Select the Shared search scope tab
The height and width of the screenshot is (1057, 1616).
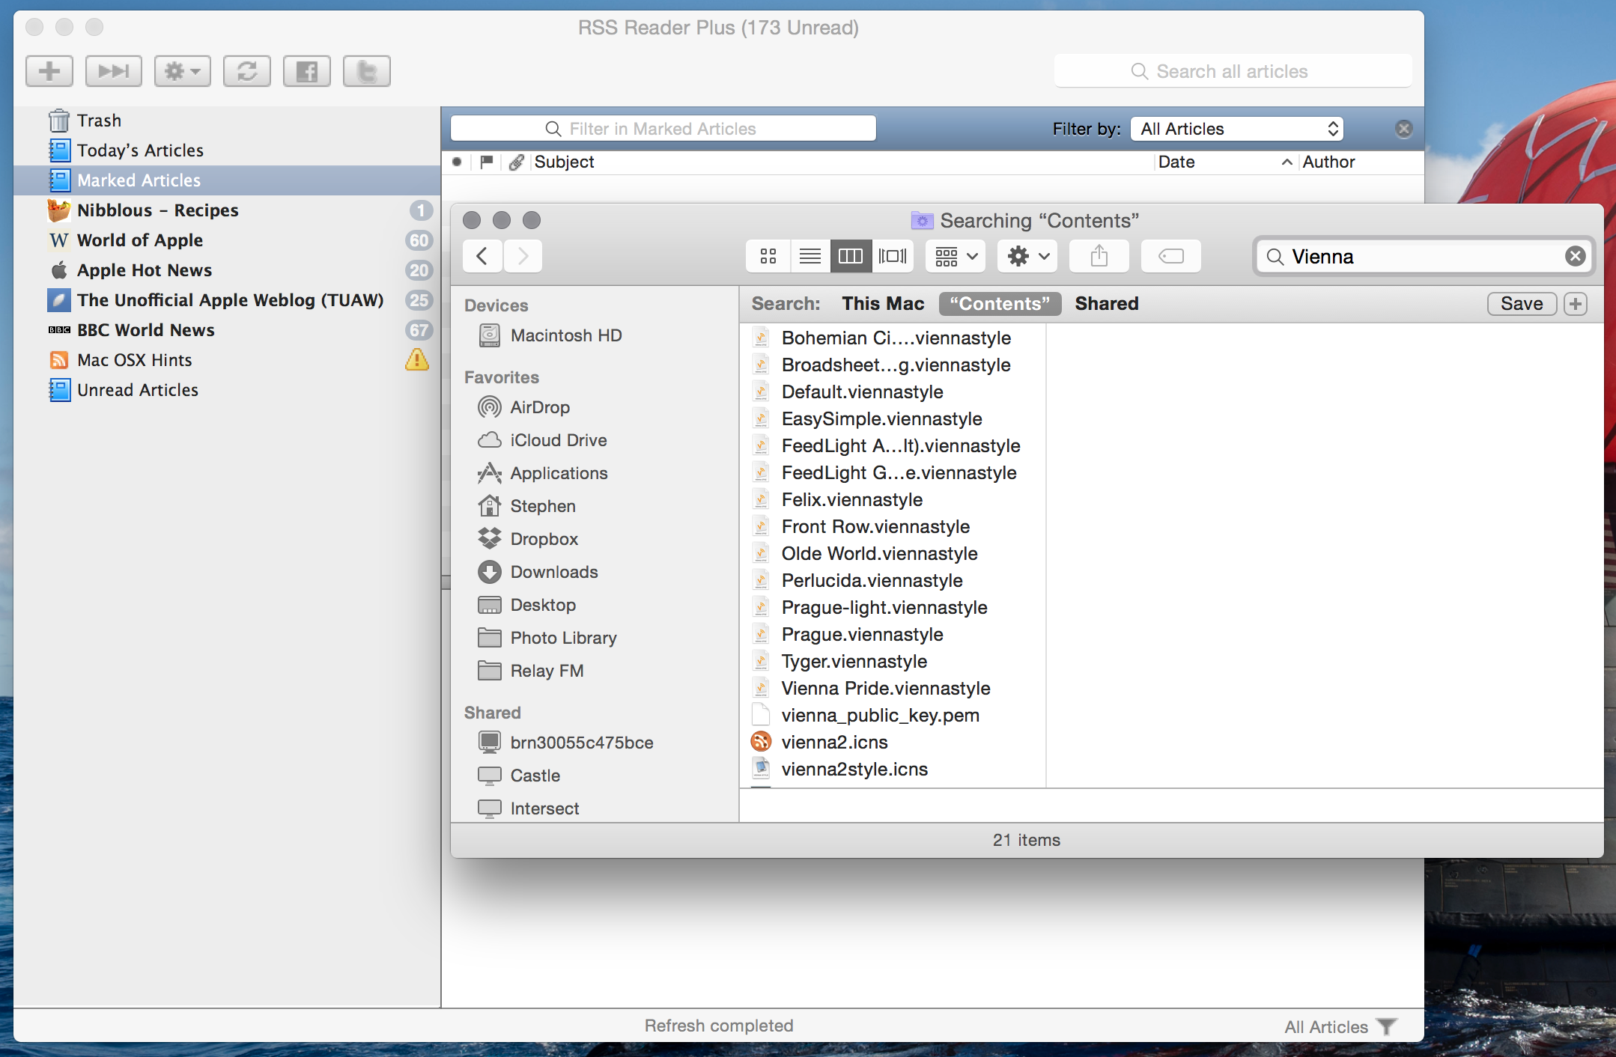(1105, 303)
